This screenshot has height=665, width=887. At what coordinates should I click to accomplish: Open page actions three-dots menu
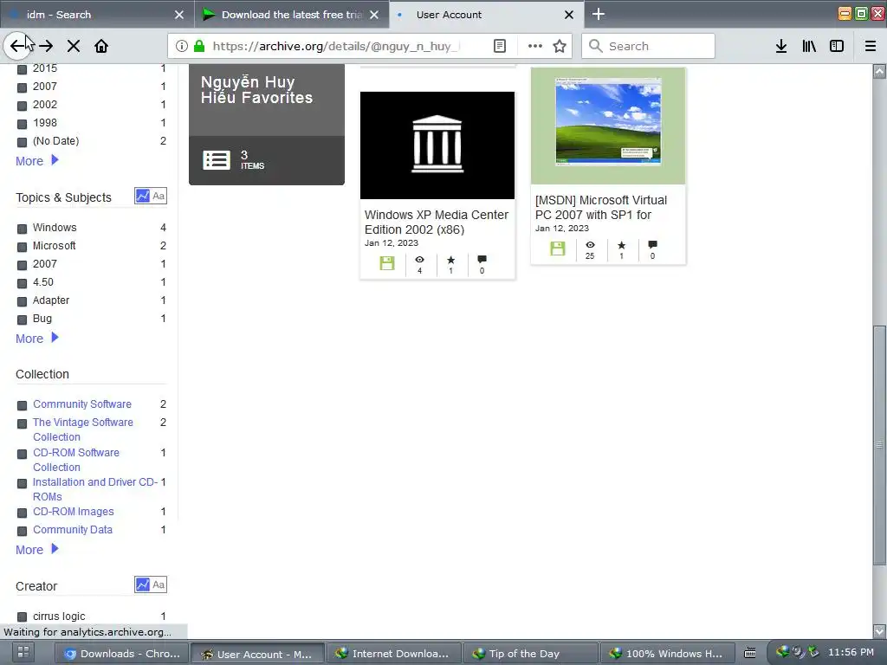[x=534, y=46]
